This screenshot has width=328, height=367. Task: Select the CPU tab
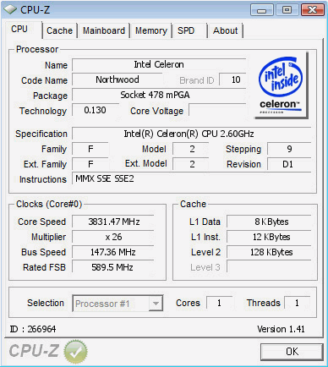(x=23, y=30)
